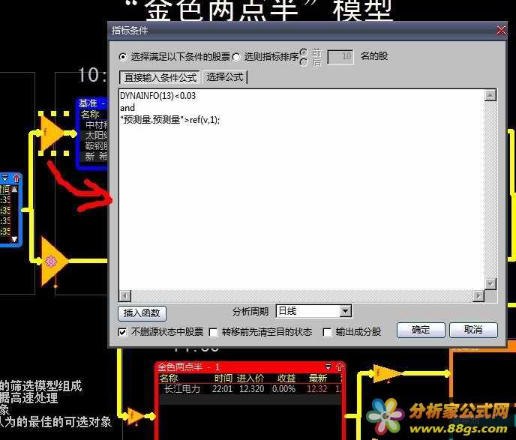Switch to the 直接输入条件公式 tab
Viewport: 516px width, 440px height.
click(160, 78)
